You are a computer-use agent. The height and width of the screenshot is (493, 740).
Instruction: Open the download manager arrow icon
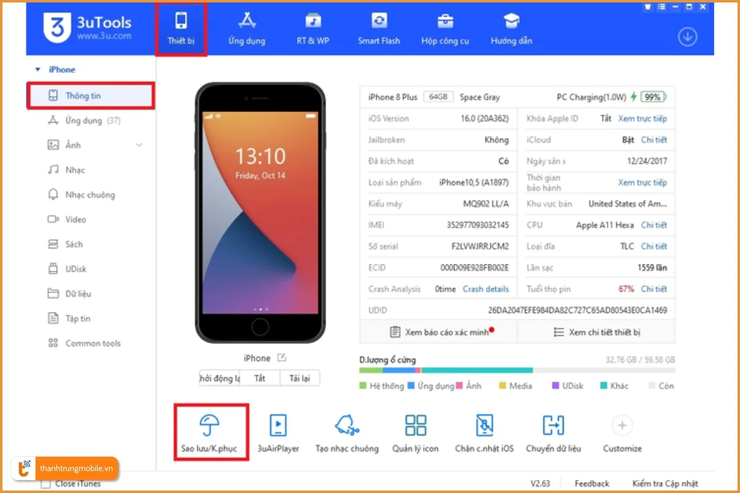[687, 37]
